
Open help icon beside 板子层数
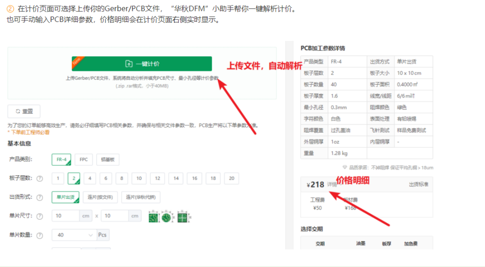[x=39, y=179]
